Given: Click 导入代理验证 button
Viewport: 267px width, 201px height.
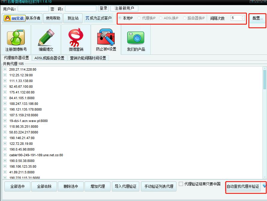Looking at the screenshot, I should (125, 186).
